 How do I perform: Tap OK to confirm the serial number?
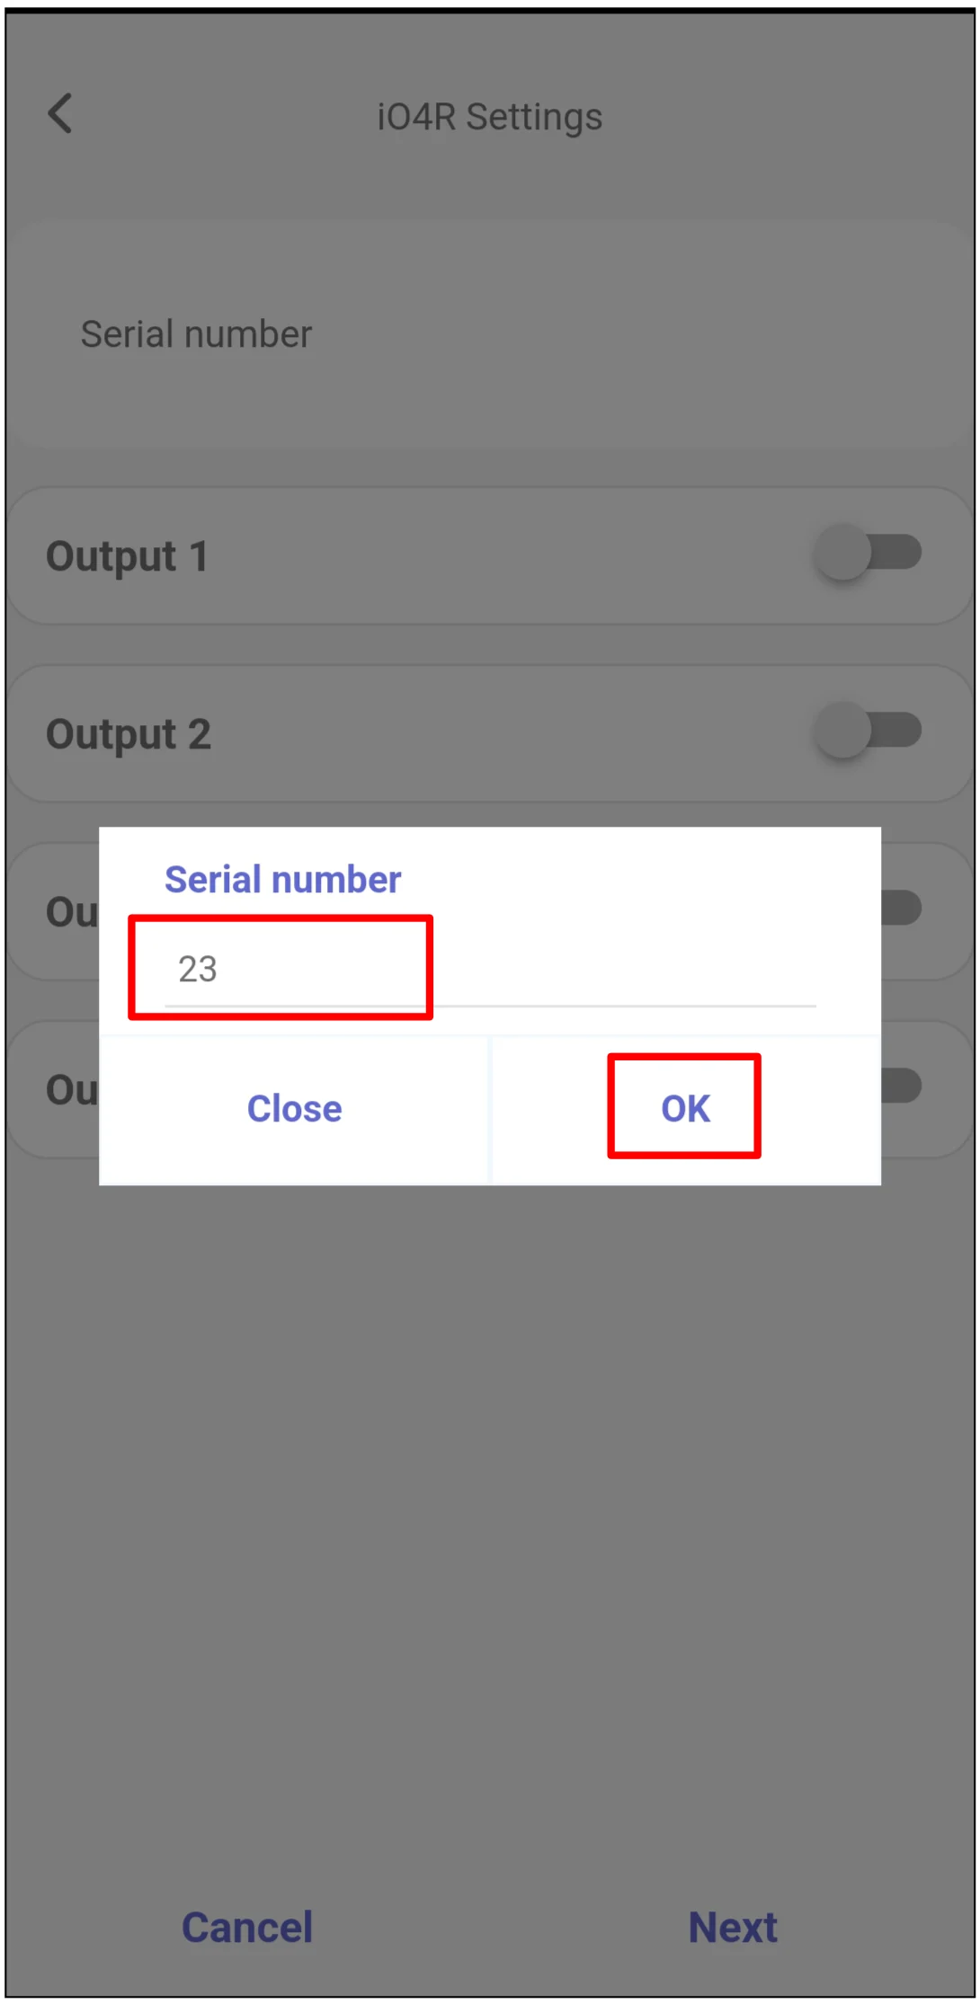[684, 1108]
